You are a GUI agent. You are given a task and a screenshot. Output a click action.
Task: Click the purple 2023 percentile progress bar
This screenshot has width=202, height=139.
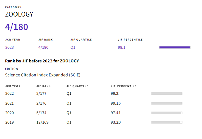click(x=174, y=47)
